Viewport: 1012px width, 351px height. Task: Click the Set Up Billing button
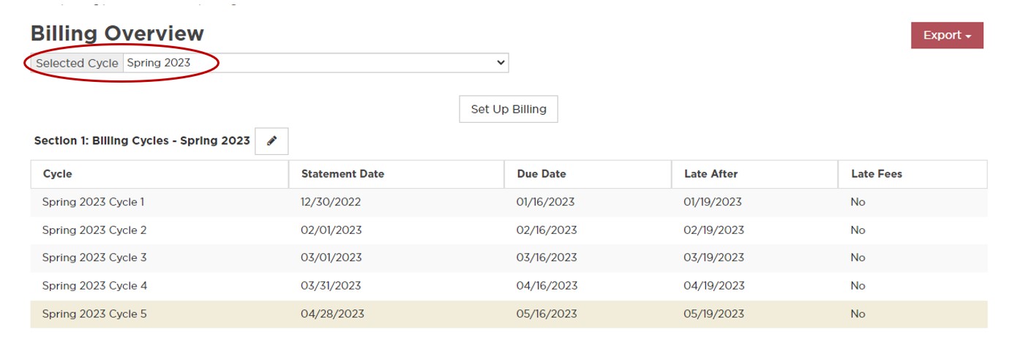click(508, 109)
